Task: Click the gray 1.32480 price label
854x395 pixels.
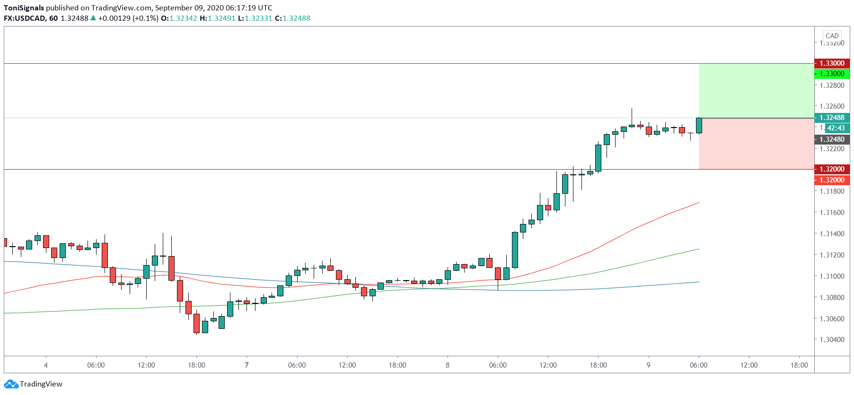Action: point(832,139)
